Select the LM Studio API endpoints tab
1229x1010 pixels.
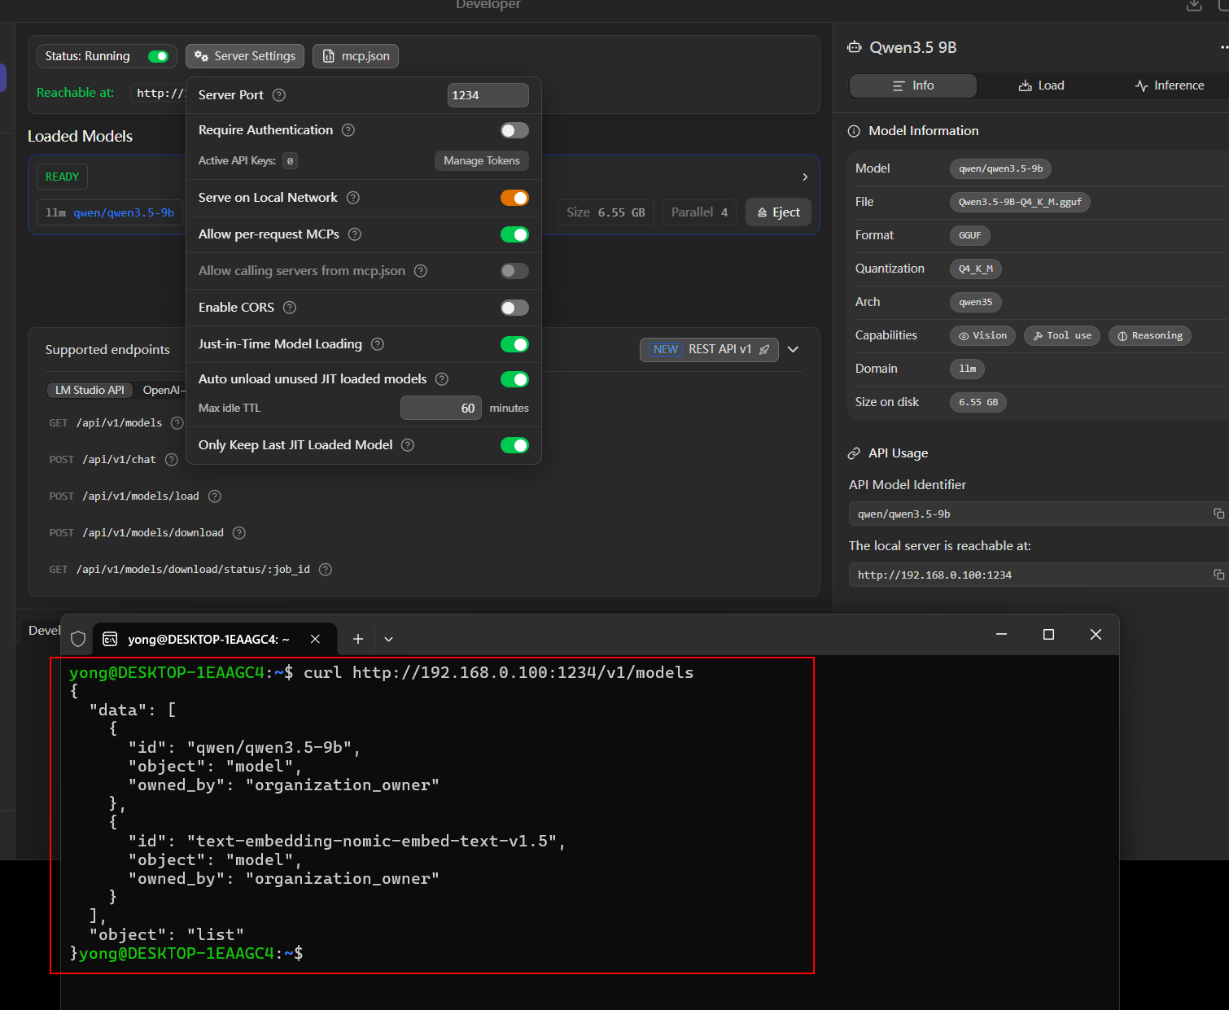point(90,390)
